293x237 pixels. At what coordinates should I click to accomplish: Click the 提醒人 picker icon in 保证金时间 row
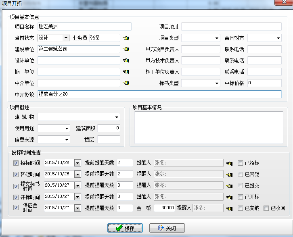pyautogui.click(x=230, y=208)
